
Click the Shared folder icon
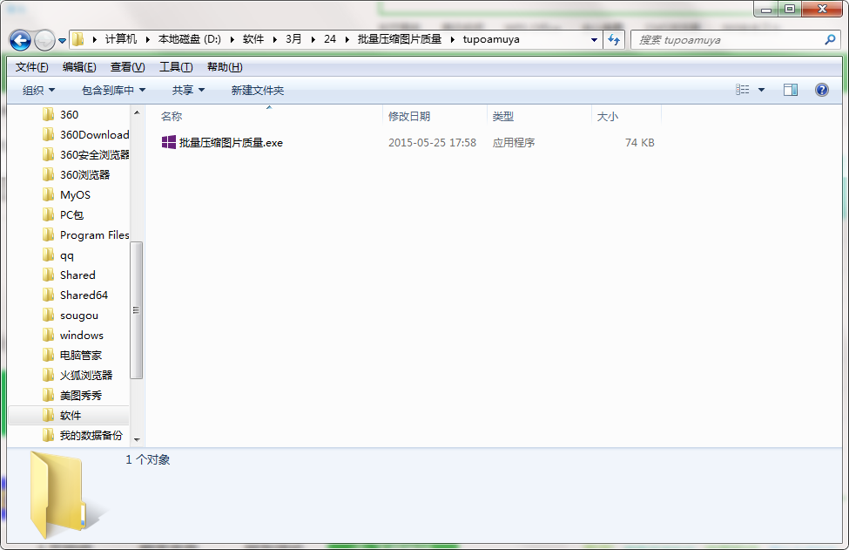tap(48, 275)
